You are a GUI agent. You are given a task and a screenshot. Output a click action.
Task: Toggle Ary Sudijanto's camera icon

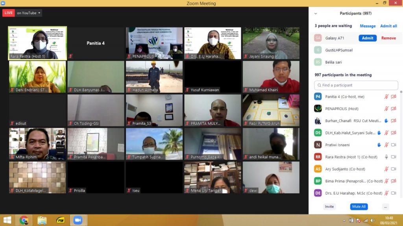pyautogui.click(x=394, y=169)
